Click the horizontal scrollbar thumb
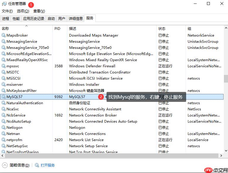Viewport: 228px width, 173px height. point(112,155)
